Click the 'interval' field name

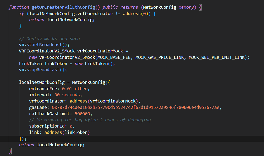pyautogui.click(x=39, y=95)
